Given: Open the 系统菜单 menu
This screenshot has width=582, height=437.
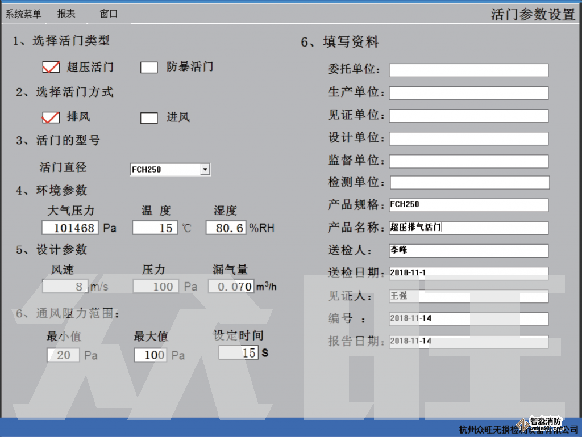Looking at the screenshot, I should pos(23,14).
